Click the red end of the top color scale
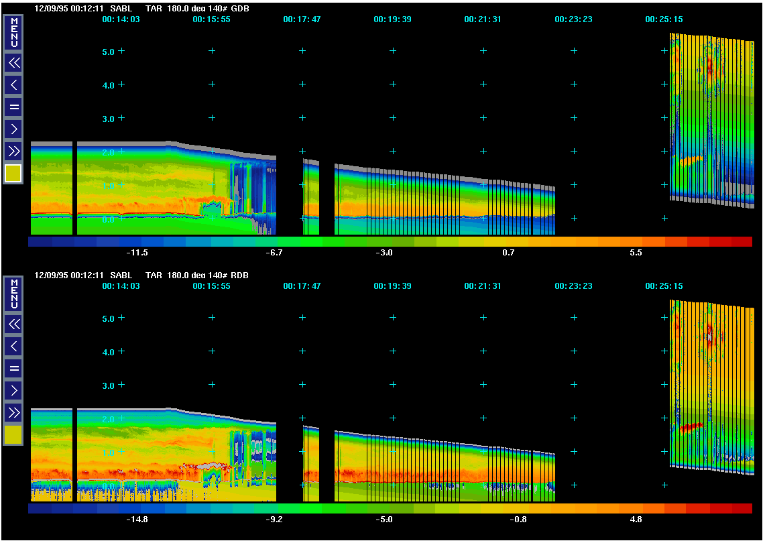The width and height of the screenshot is (765, 543). (741, 241)
